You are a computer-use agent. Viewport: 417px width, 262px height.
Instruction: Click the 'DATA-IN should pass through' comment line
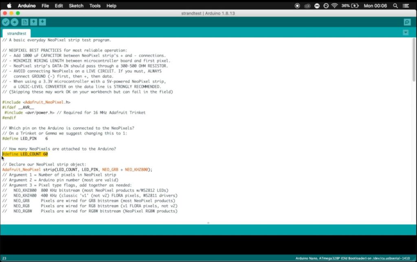pos(85,66)
